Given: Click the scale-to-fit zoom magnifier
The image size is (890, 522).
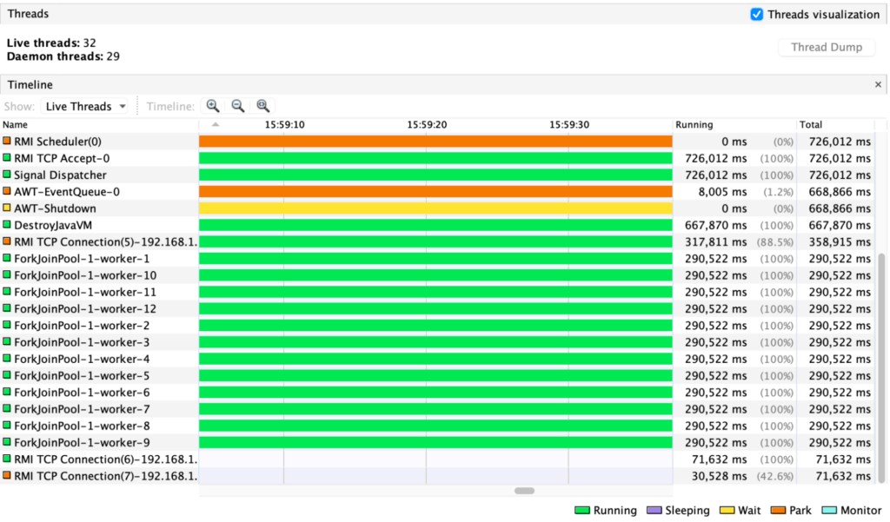Looking at the screenshot, I should coord(262,106).
